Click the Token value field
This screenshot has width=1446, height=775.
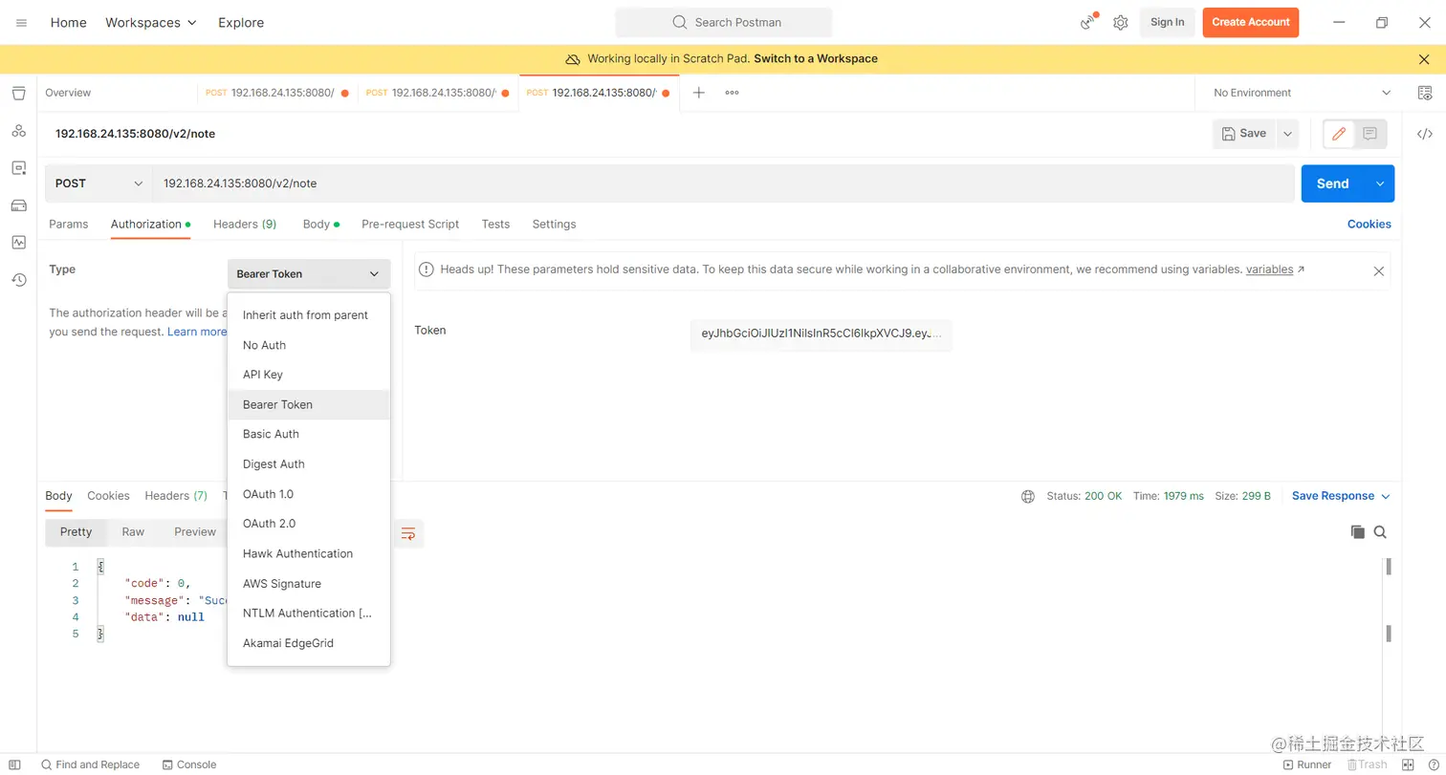(821, 334)
